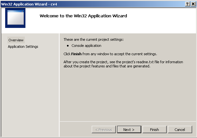Screen dimensions: 197x138
Task: Cancel the application wizard
Action: [x=180, y=130]
